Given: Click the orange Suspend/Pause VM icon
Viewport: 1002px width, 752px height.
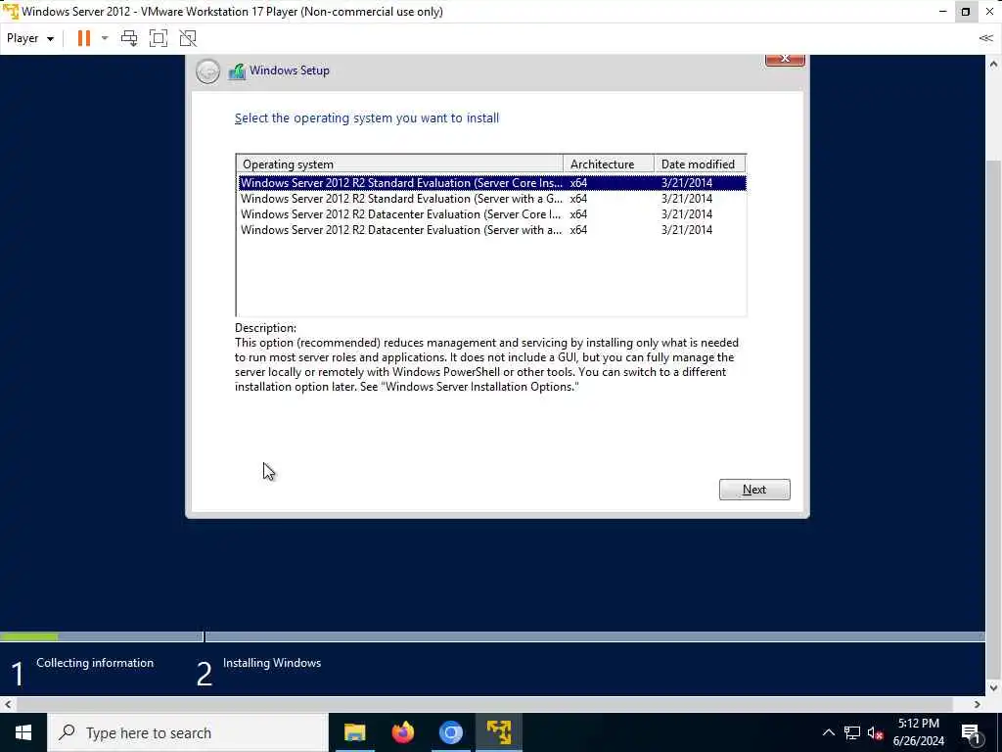Looking at the screenshot, I should tap(84, 38).
